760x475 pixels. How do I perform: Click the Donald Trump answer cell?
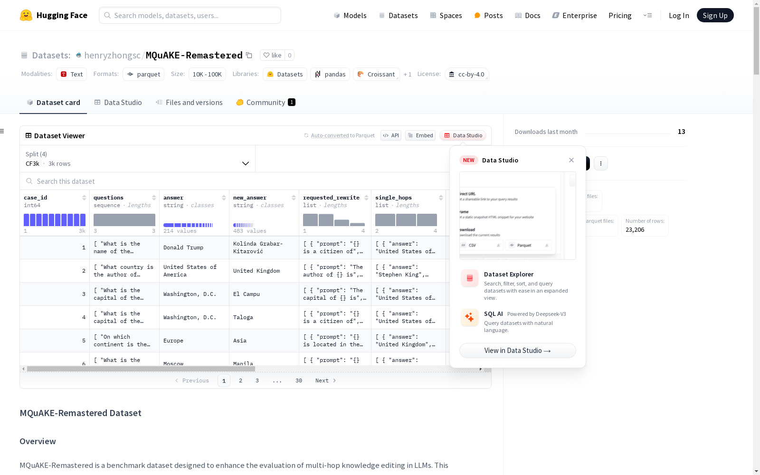[x=194, y=247]
